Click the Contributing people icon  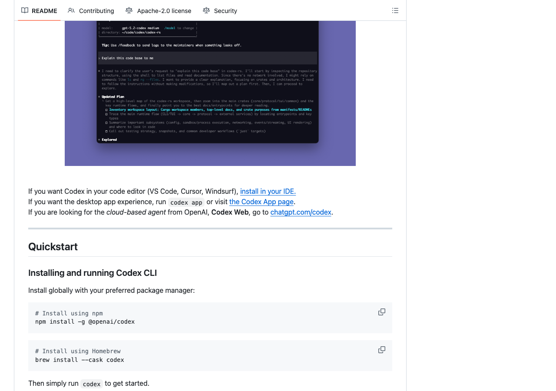71,10
